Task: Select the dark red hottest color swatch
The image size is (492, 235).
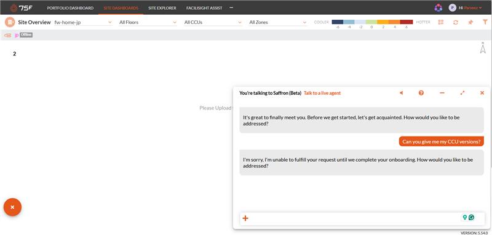Action: tap(407, 22)
